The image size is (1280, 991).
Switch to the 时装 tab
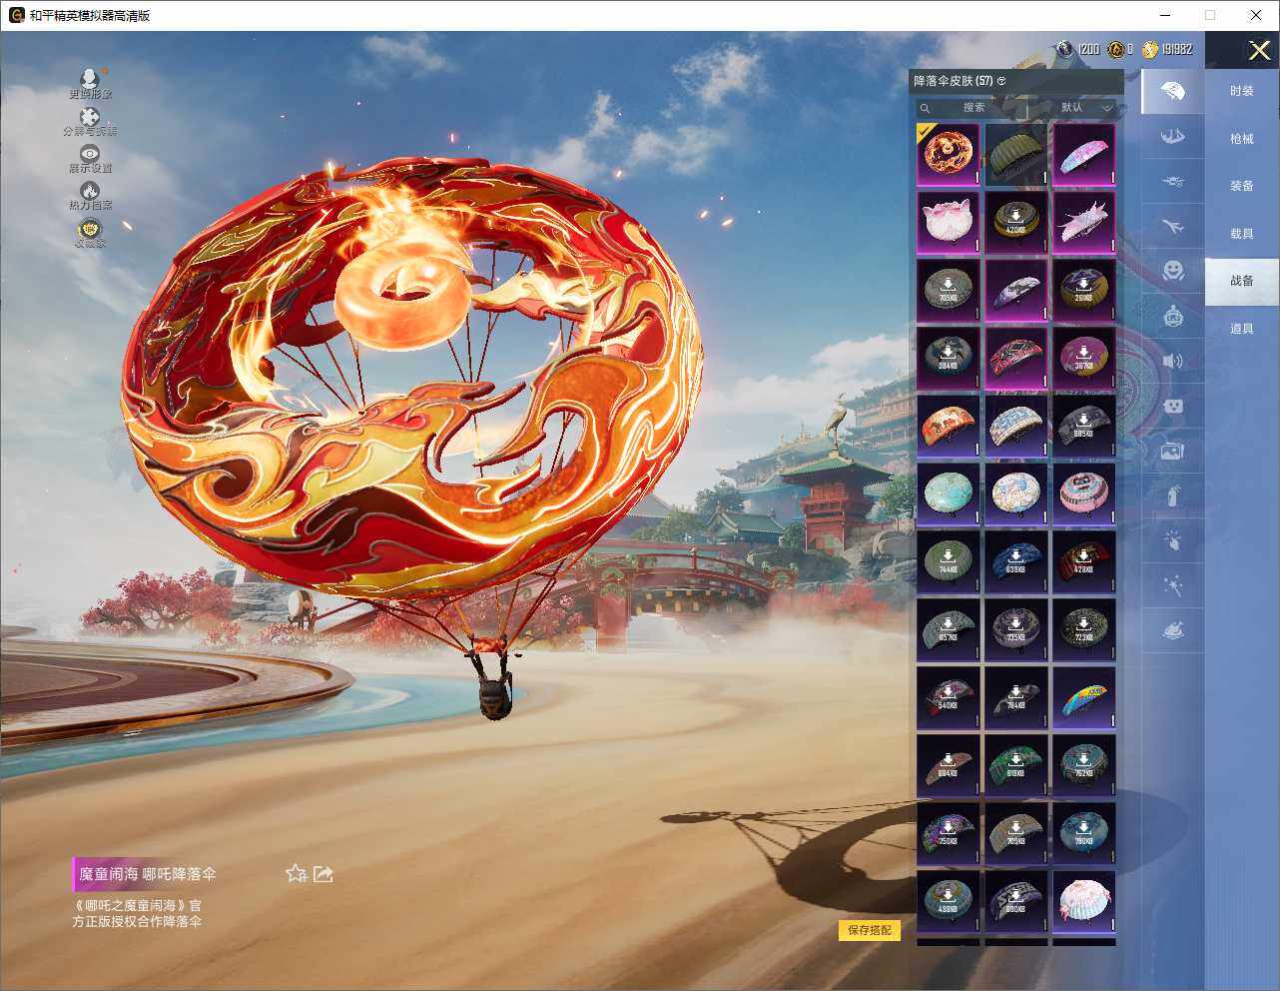(x=1241, y=91)
